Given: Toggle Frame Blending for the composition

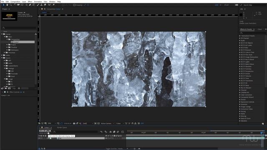Looking at the screenshot, I should (x=114, y=132).
